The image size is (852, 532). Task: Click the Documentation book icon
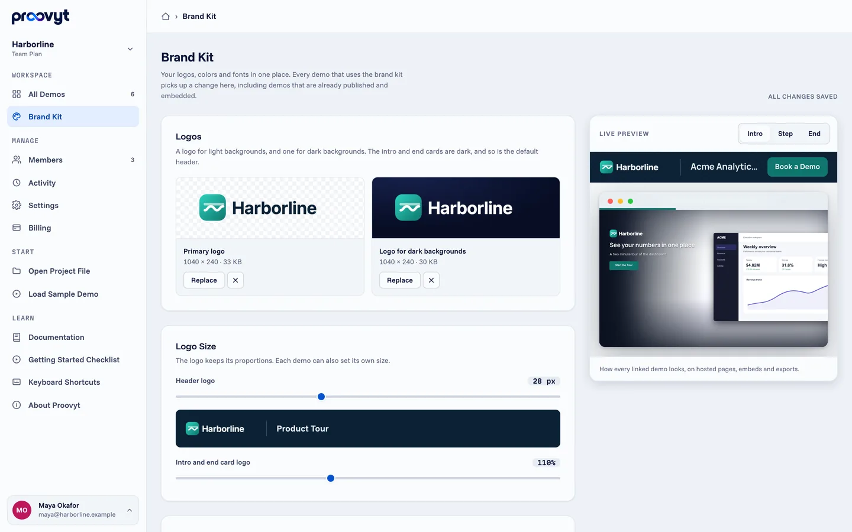tap(17, 337)
